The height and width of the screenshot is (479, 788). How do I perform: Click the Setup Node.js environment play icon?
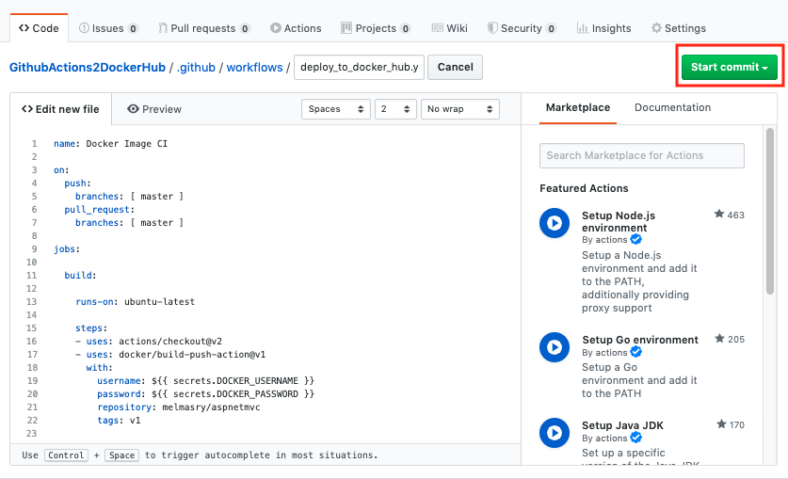[x=555, y=223]
